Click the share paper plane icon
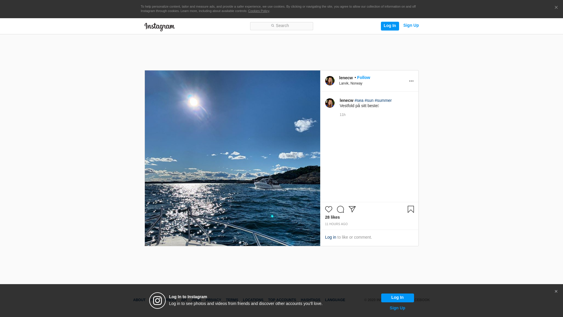The width and height of the screenshot is (563, 317). click(x=352, y=209)
